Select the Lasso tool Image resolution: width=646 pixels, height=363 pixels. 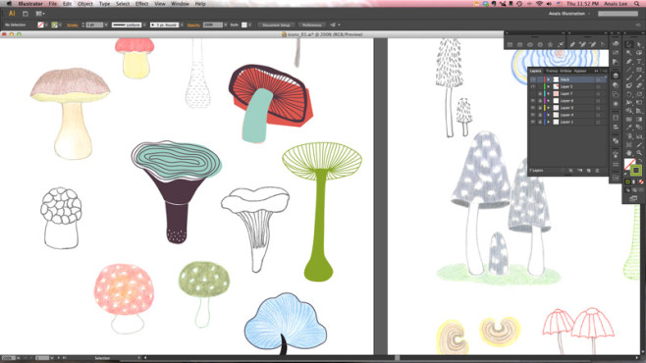tap(639, 53)
